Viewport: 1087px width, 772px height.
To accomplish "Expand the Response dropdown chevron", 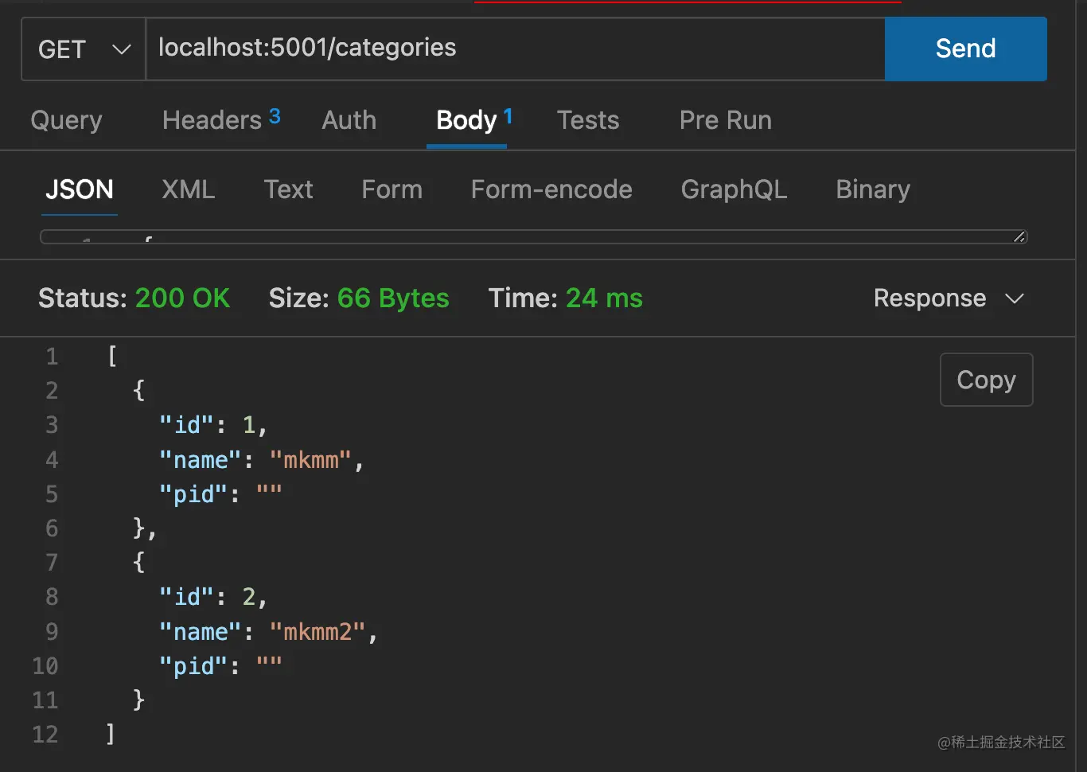I will 1015,298.
